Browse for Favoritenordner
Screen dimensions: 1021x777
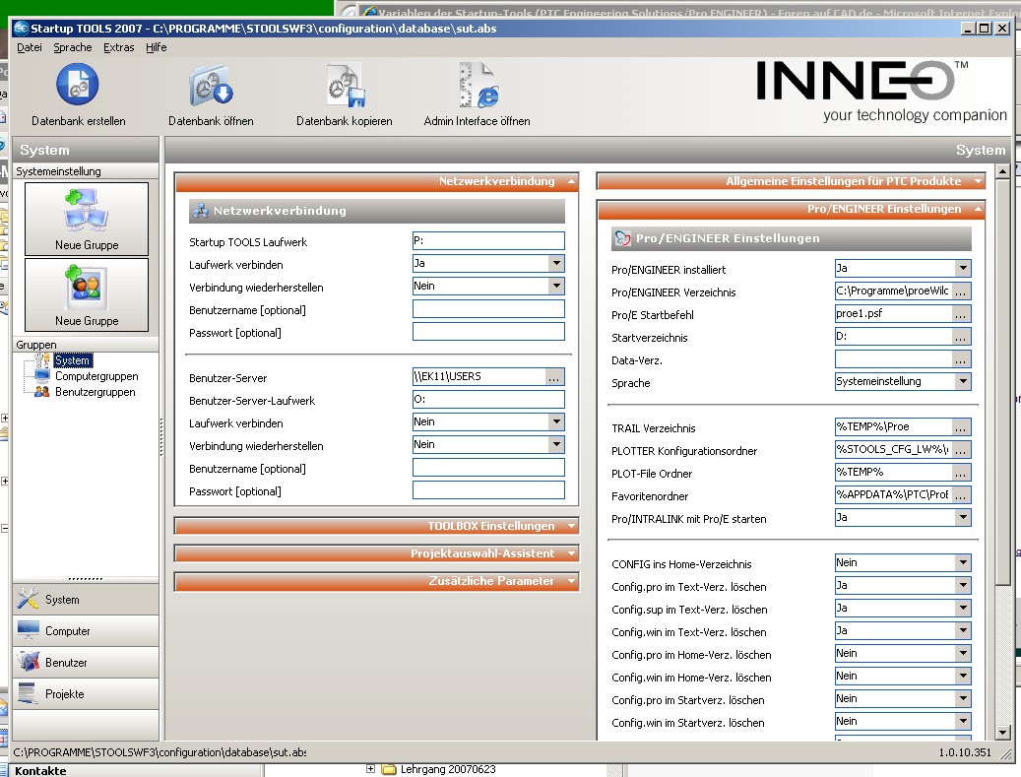click(x=960, y=495)
